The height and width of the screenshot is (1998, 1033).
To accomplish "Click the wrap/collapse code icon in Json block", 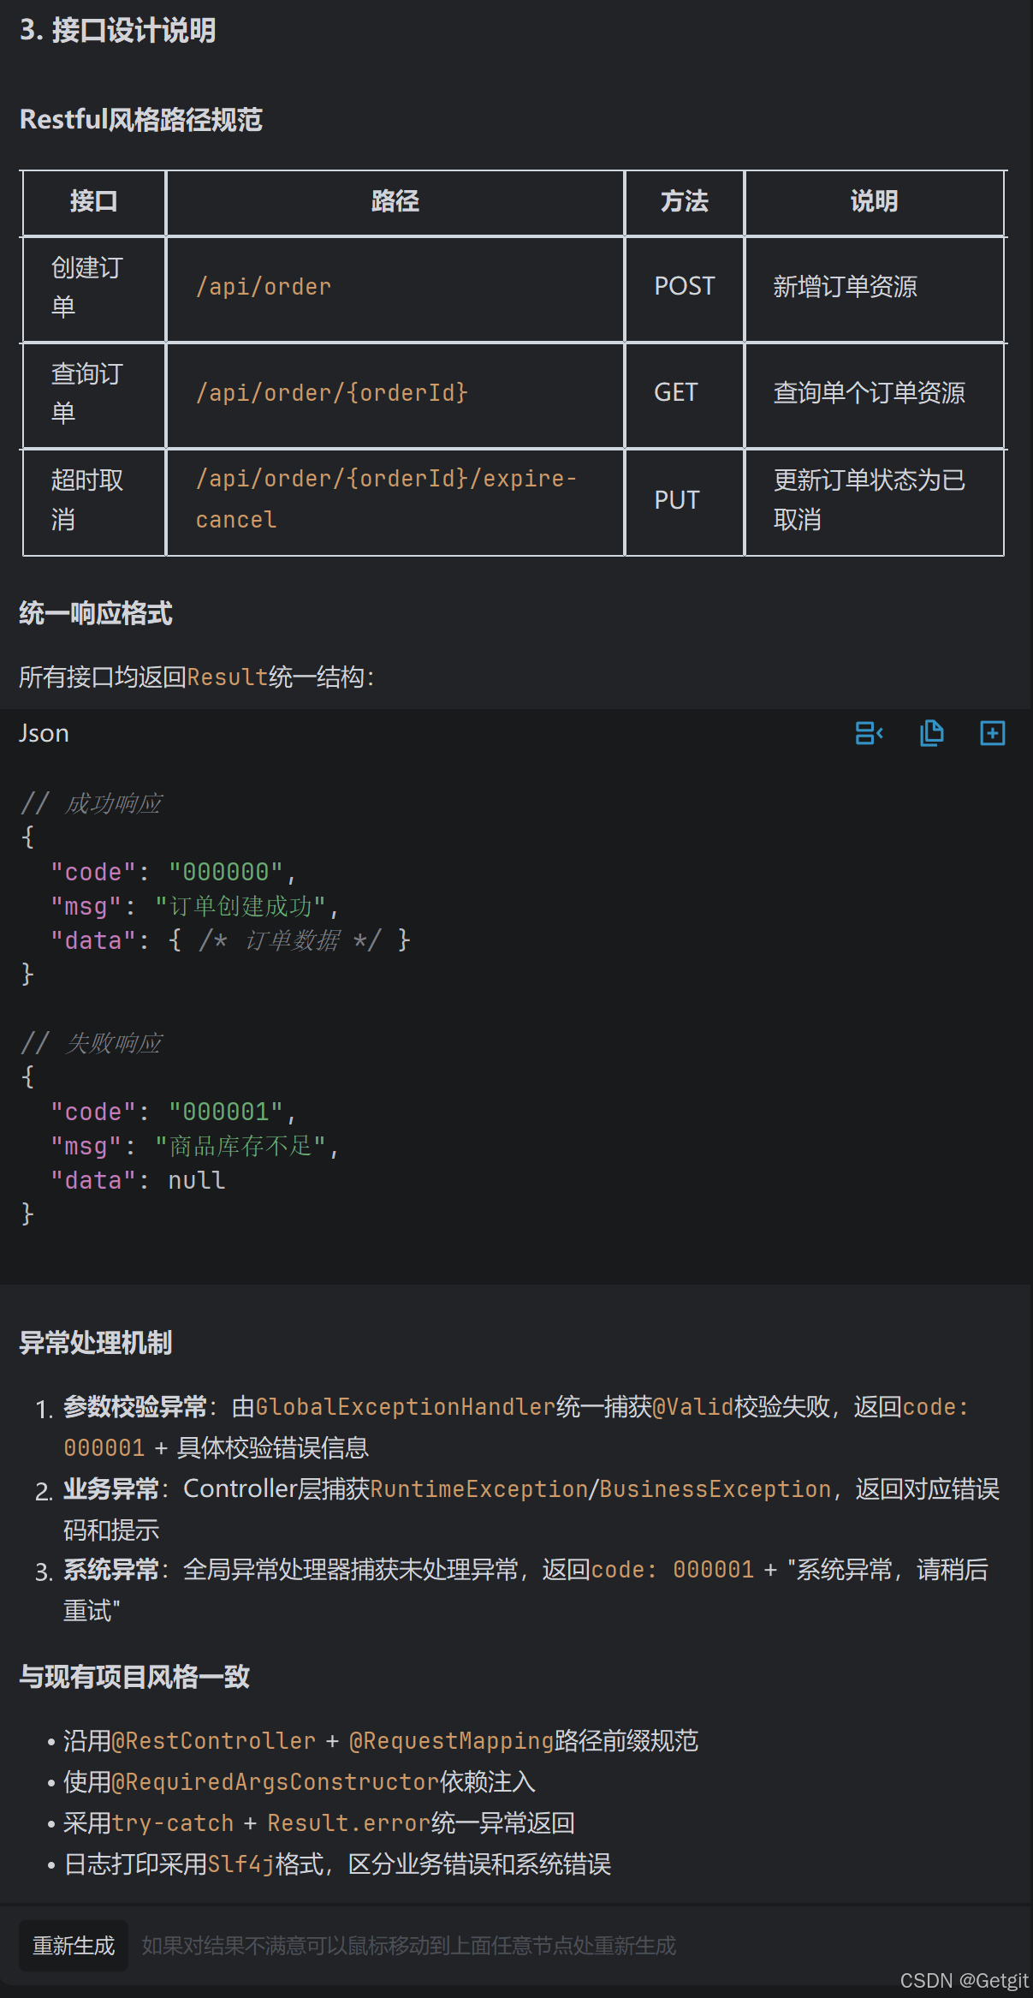I will click(869, 734).
